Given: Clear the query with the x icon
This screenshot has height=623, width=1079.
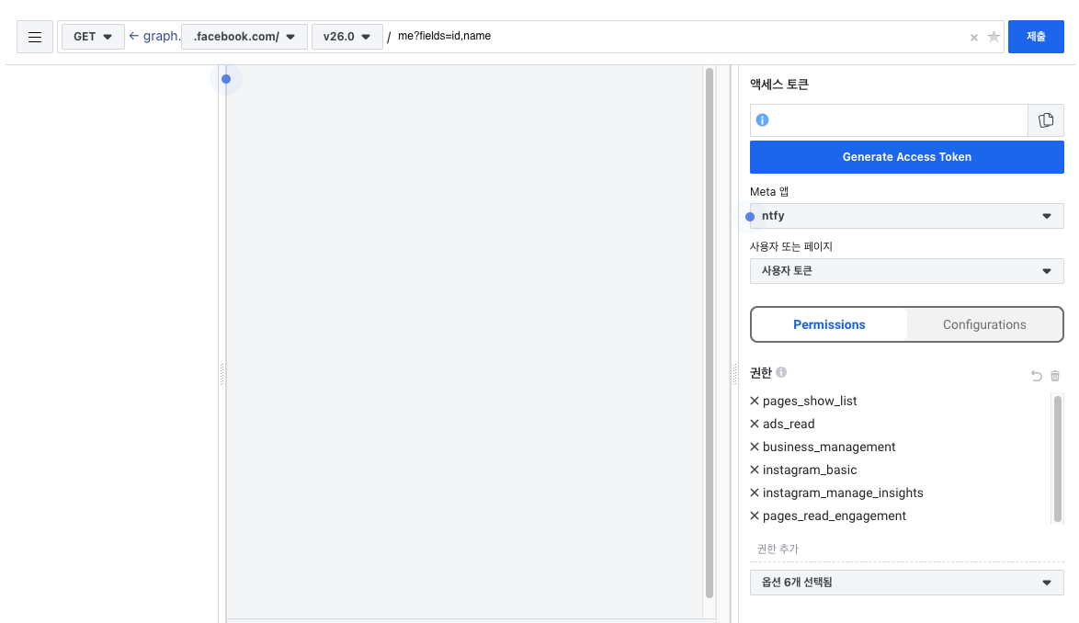Looking at the screenshot, I should 973,38.
